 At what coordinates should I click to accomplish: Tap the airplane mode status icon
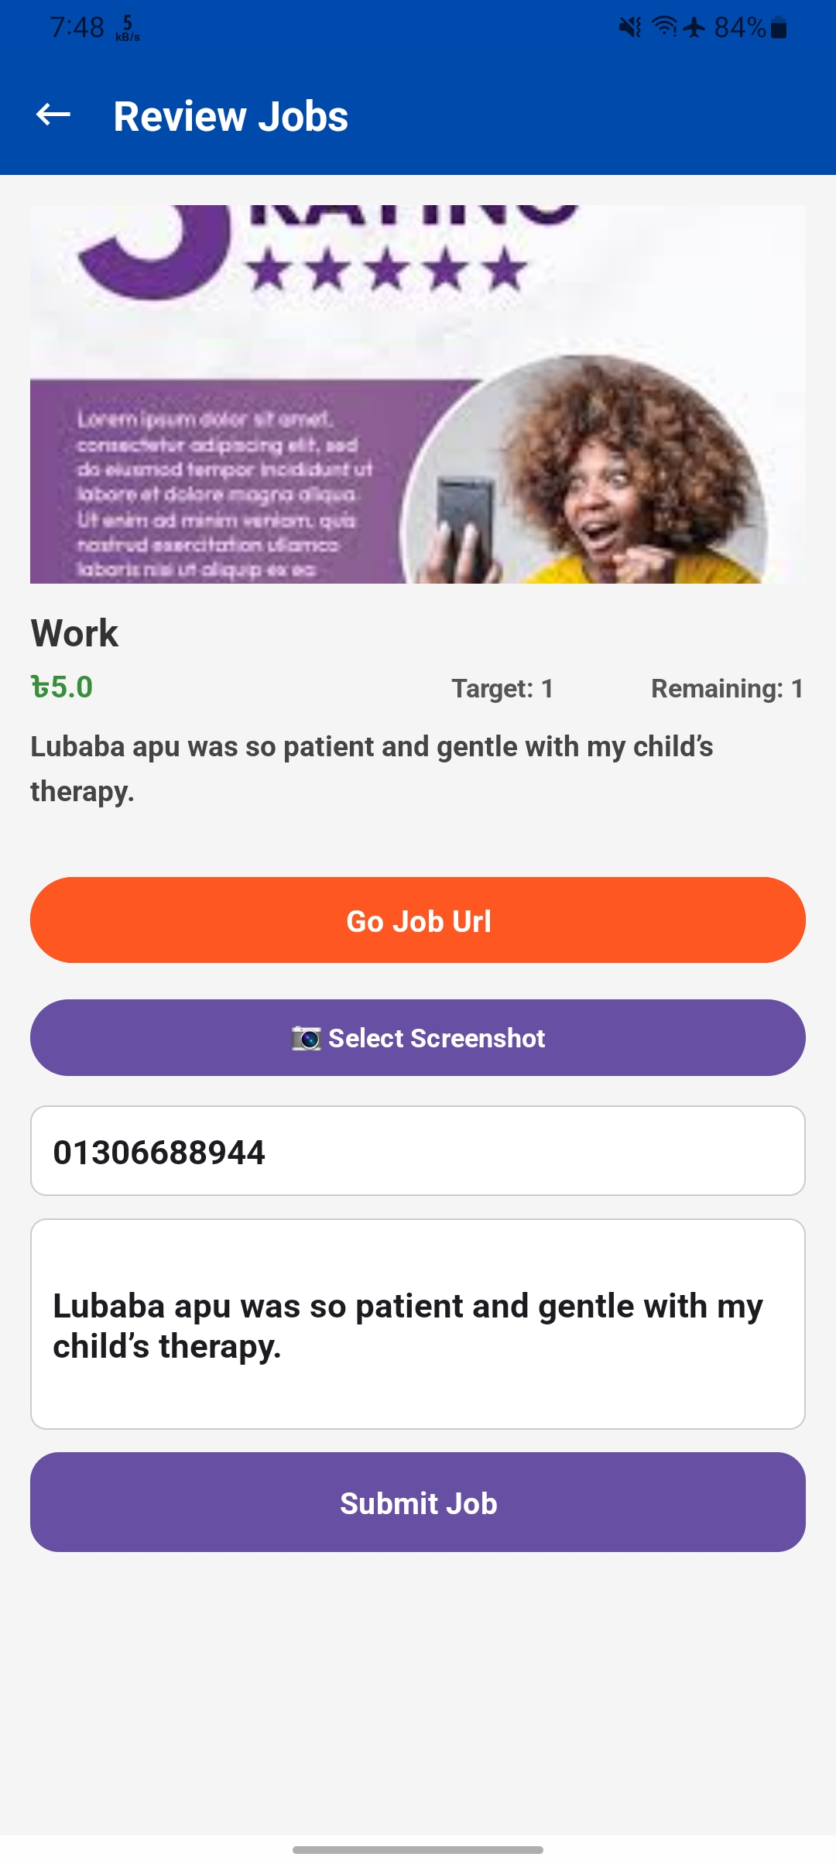[694, 27]
